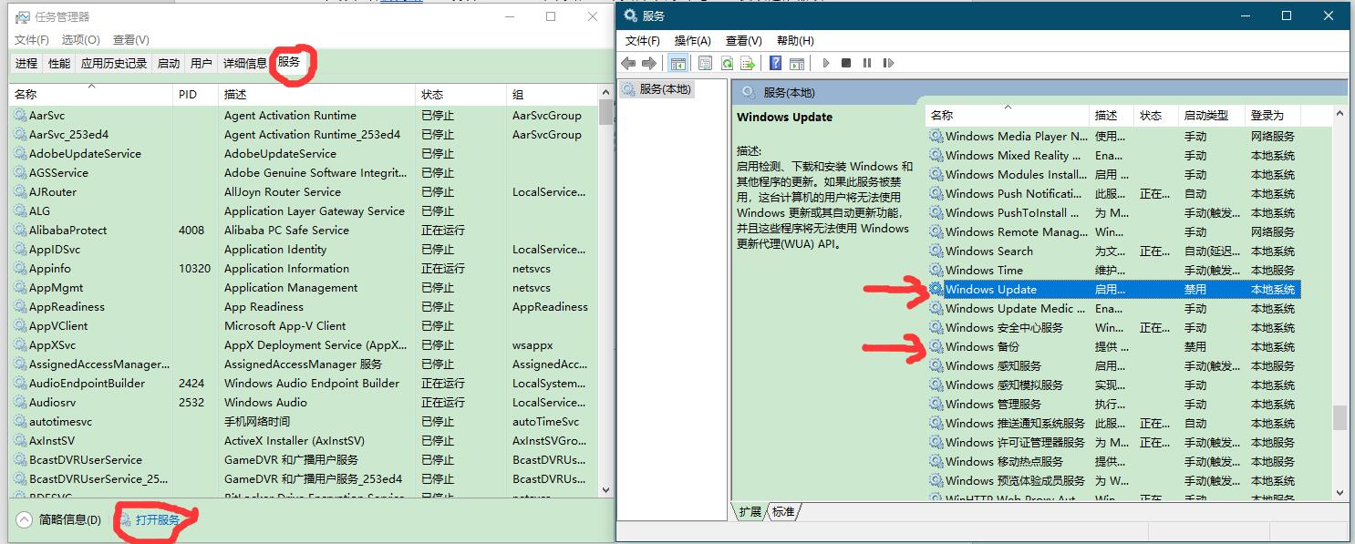Select the AudioEndpointBuilder row
This screenshot has height=544, width=1355.
[304, 383]
